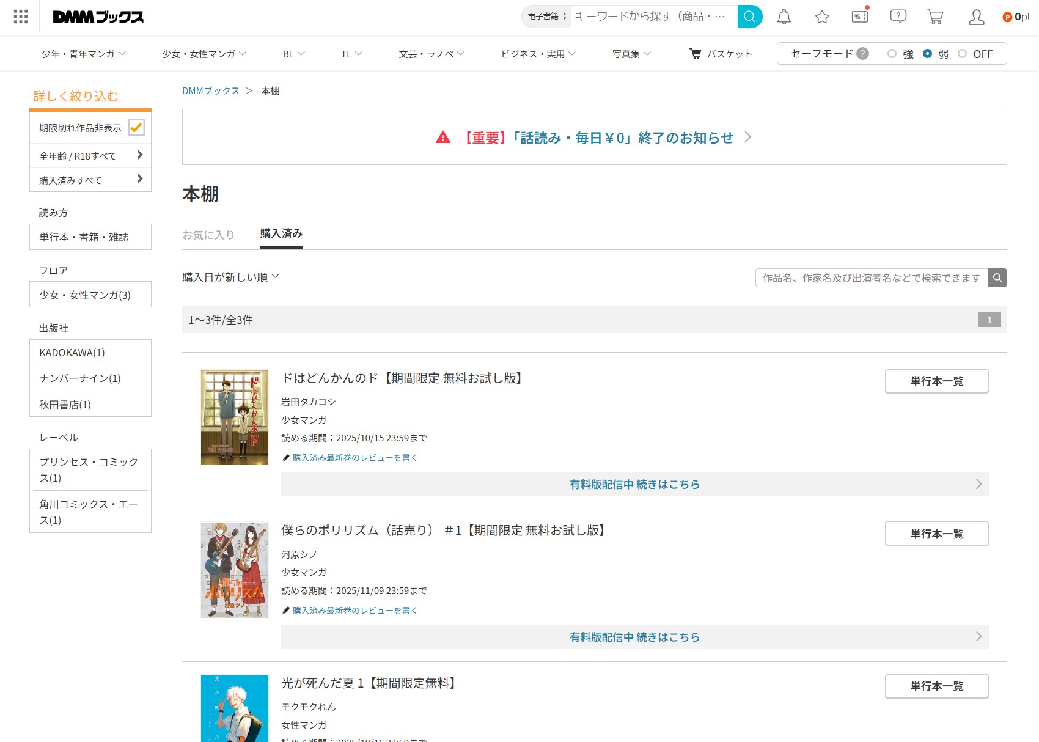
Task: Open the 購入日が新しい順 sort dropdown
Action: [x=230, y=277]
